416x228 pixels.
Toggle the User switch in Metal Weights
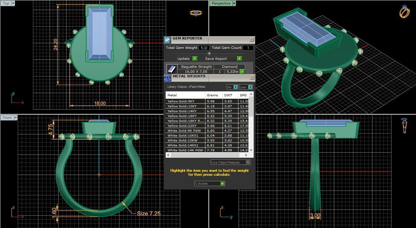(246, 87)
